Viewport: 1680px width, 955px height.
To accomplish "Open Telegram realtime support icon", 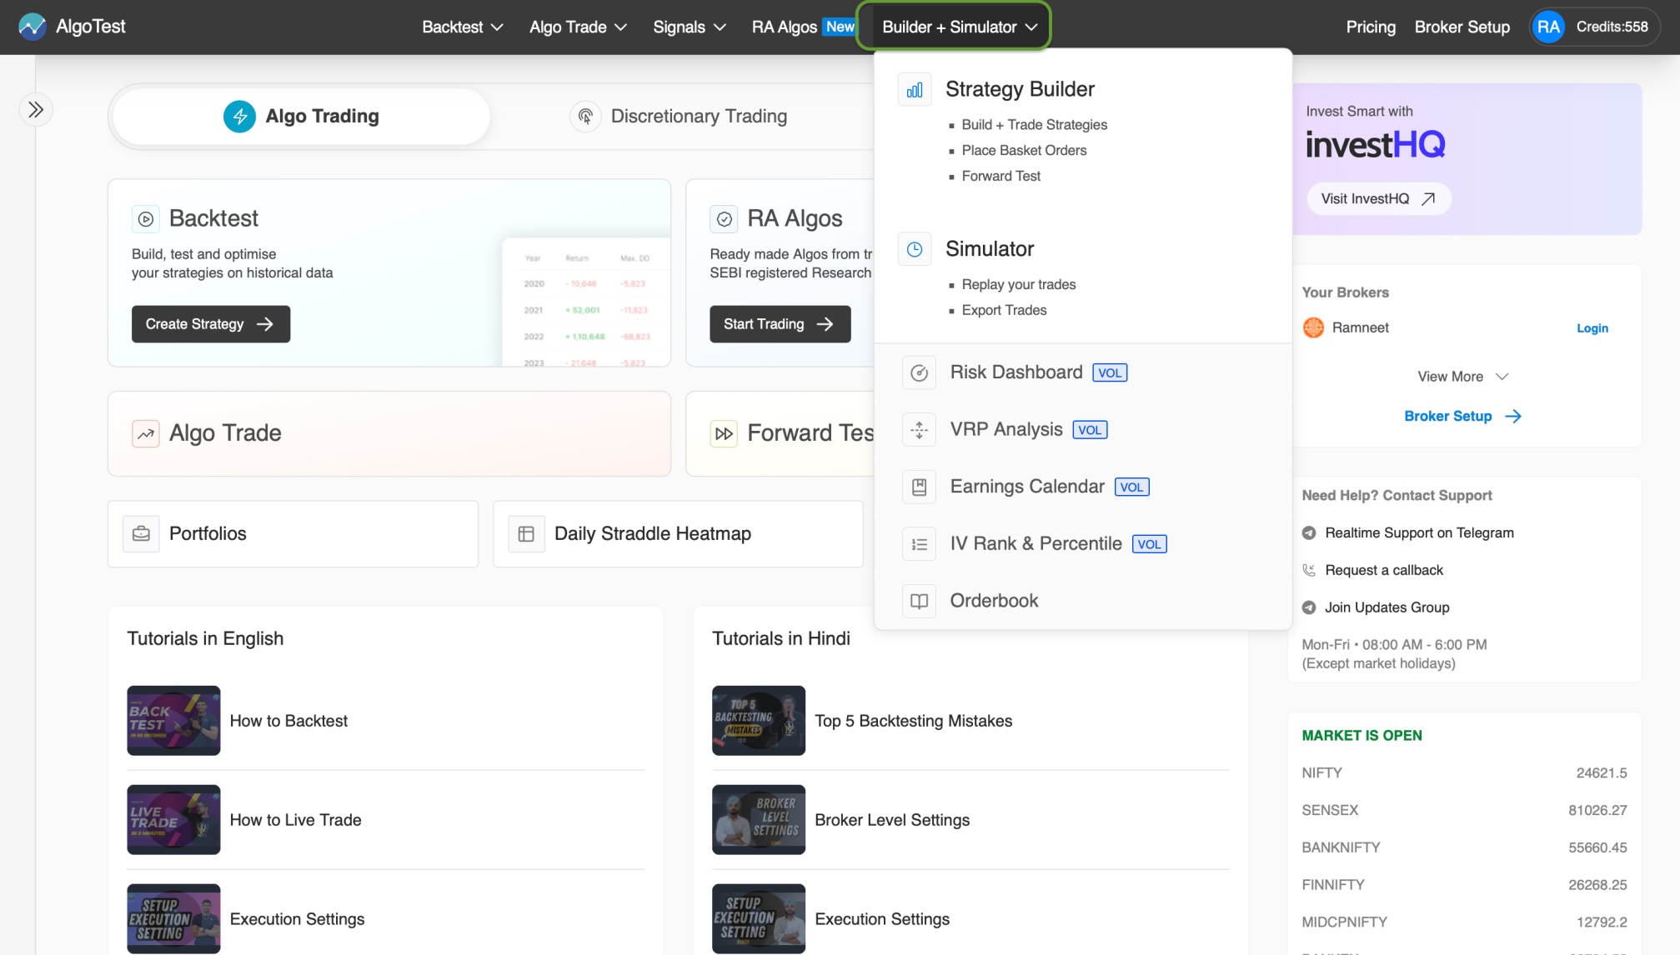I will 1310,532.
